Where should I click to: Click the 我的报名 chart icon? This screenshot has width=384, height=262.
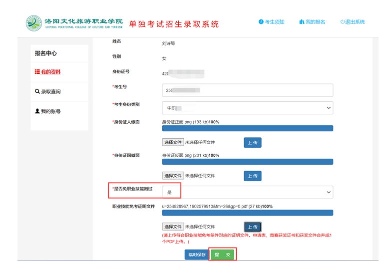click(x=302, y=22)
